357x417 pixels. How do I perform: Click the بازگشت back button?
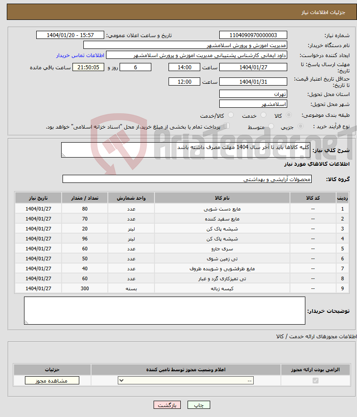167,405
